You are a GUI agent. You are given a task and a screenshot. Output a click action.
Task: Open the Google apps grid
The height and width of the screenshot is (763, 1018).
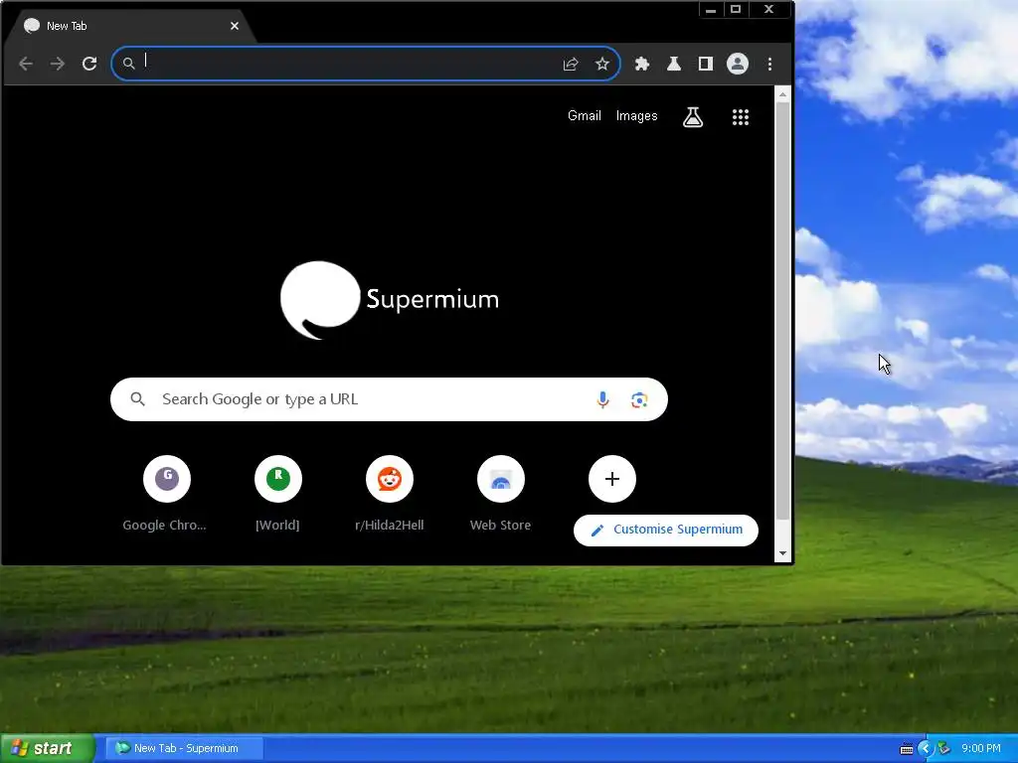tap(741, 117)
